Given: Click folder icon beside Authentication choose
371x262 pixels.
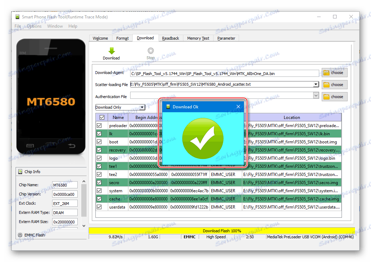Looking at the screenshot, I should tap(327, 97).
